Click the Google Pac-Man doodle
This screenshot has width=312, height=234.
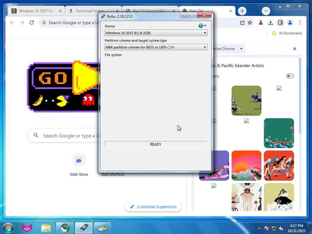click(63, 87)
